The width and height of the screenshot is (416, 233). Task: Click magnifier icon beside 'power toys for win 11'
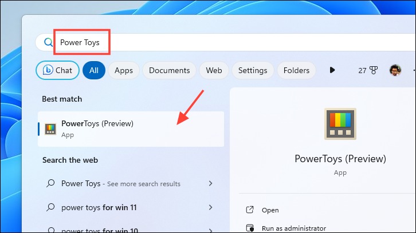point(50,207)
